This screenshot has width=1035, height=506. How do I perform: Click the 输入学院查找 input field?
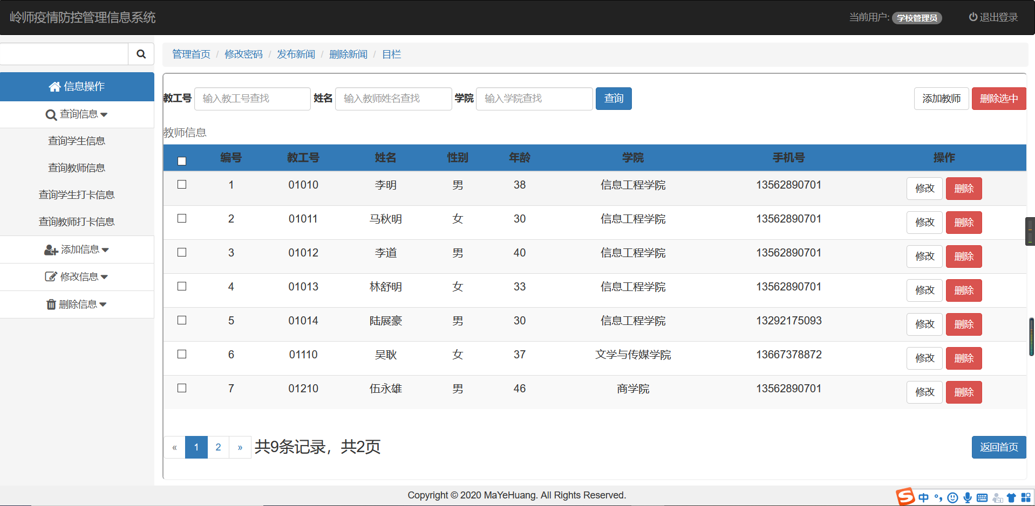coord(534,99)
